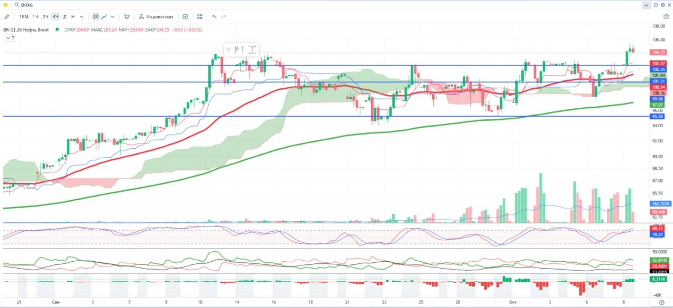Click the green 32.8745 indicator label

[x=659, y=260]
